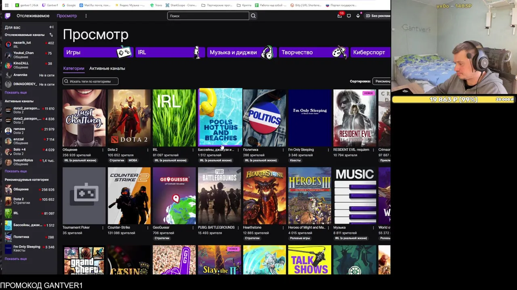Open enzzai channel in sidebar

pyautogui.click(x=28, y=141)
